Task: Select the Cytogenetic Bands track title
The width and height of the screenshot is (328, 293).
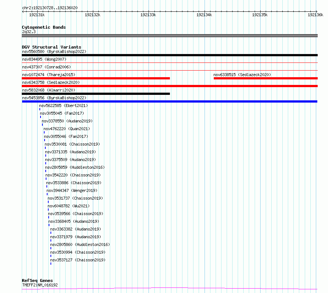Action: click(44, 27)
